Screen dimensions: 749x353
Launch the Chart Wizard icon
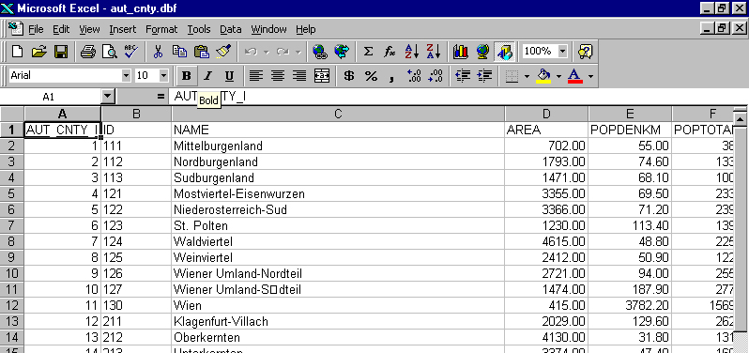pyautogui.click(x=461, y=51)
